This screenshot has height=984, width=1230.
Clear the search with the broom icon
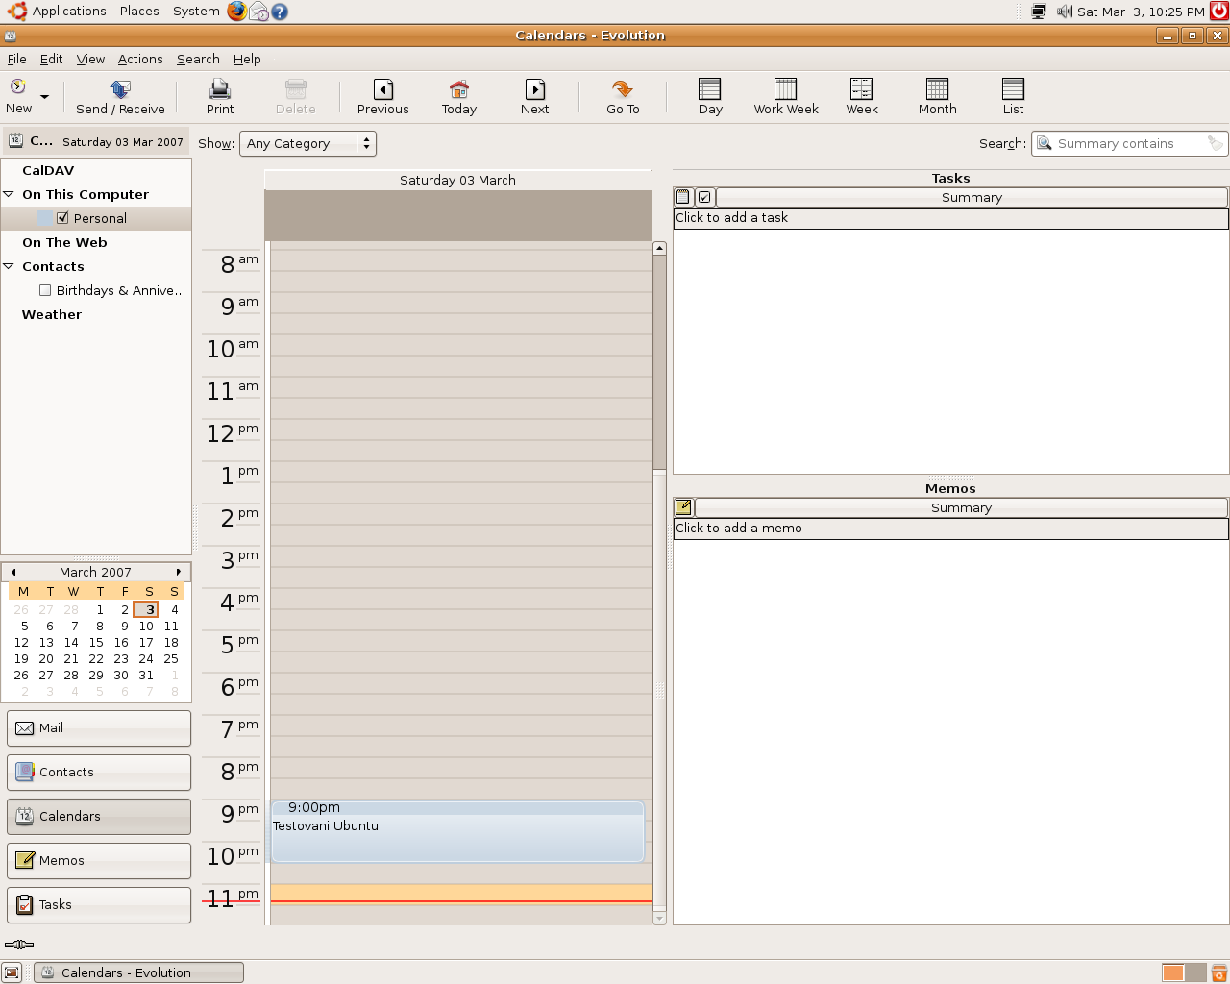(x=1217, y=143)
